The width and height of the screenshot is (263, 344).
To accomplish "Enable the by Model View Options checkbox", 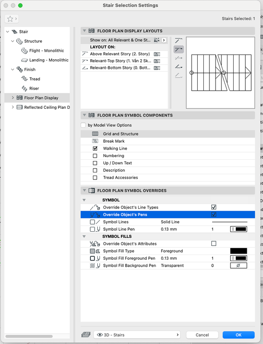I will pyautogui.click(x=83, y=125).
